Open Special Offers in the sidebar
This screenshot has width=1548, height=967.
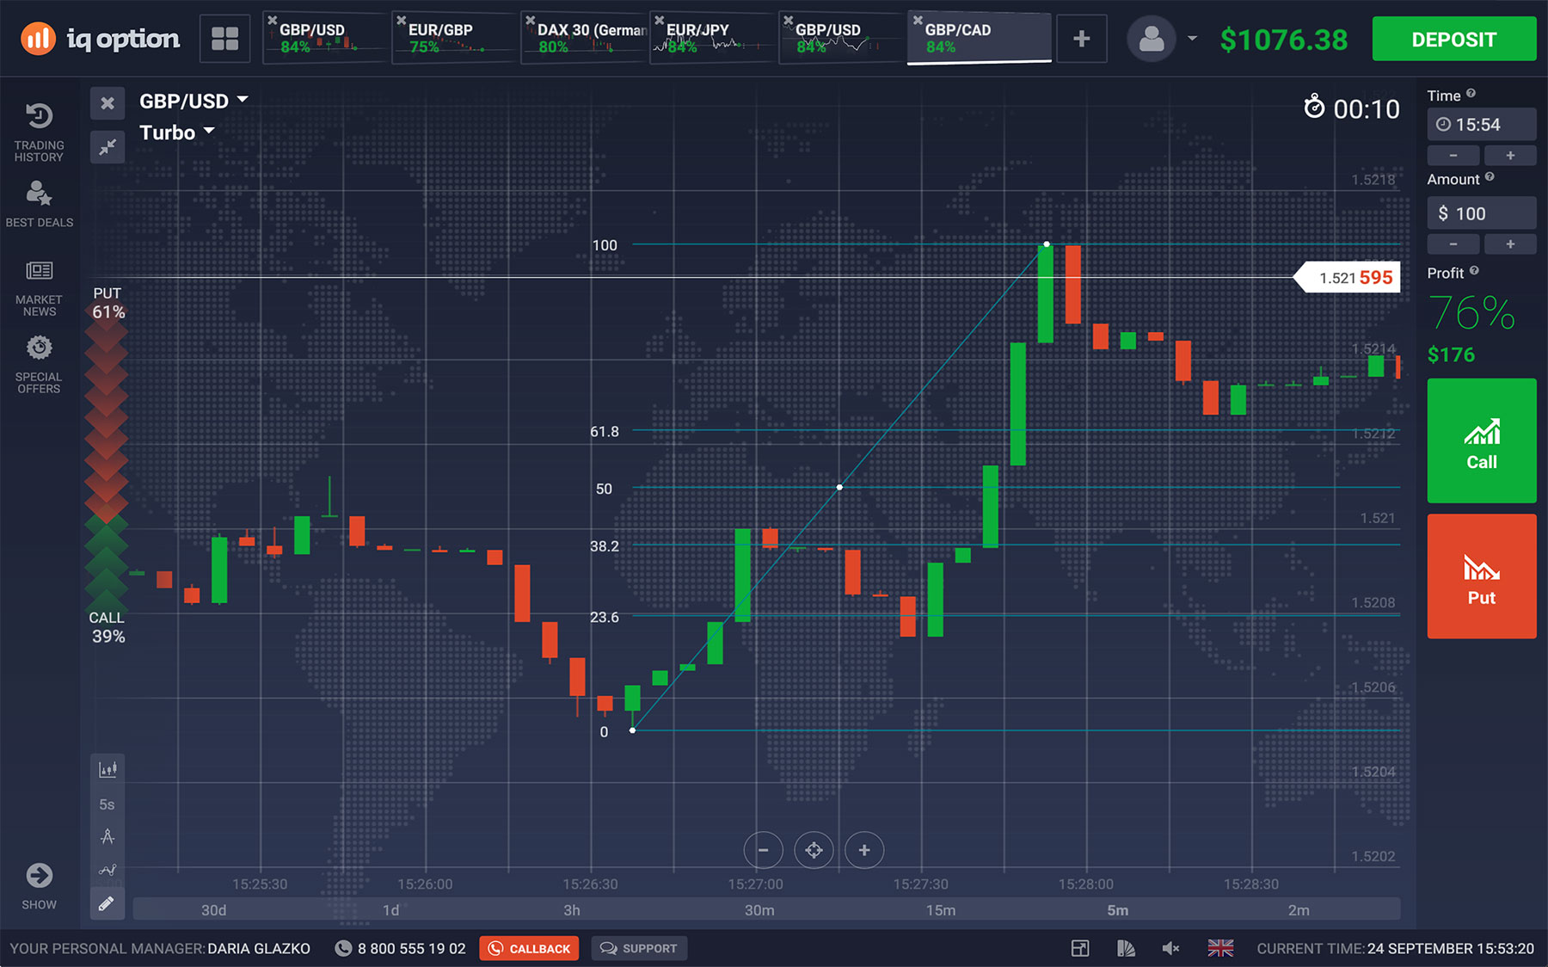[x=39, y=365]
